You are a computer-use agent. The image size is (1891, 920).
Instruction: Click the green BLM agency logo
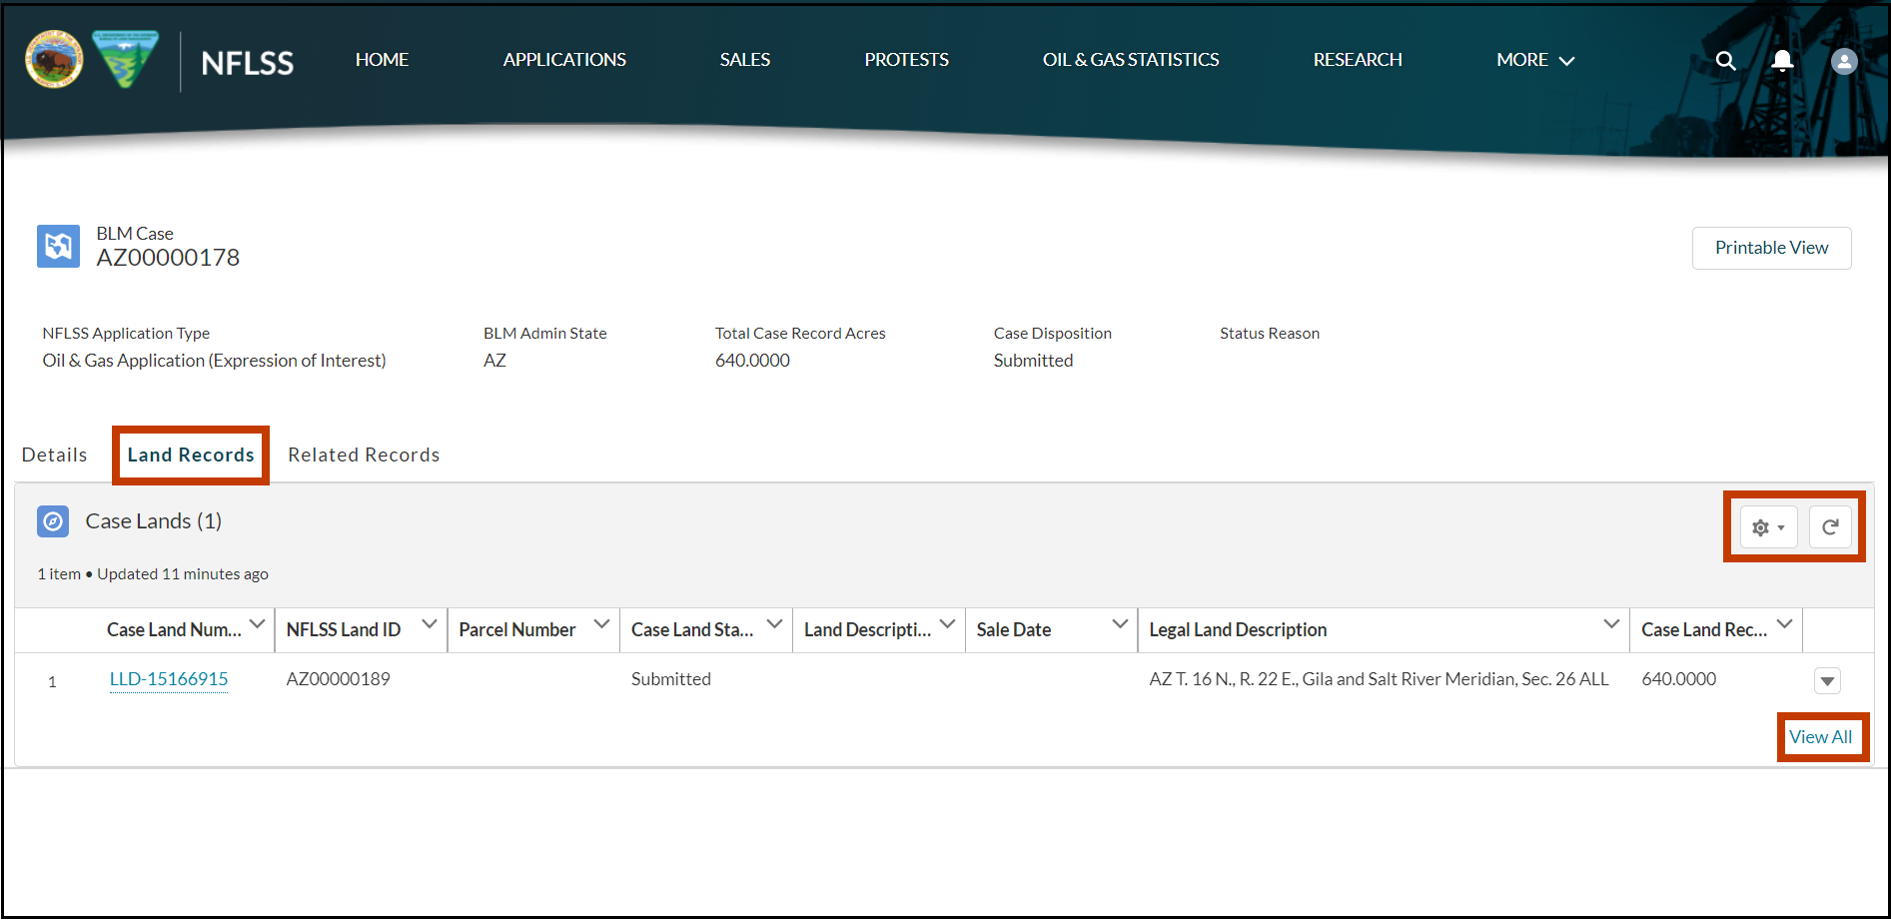[124, 60]
